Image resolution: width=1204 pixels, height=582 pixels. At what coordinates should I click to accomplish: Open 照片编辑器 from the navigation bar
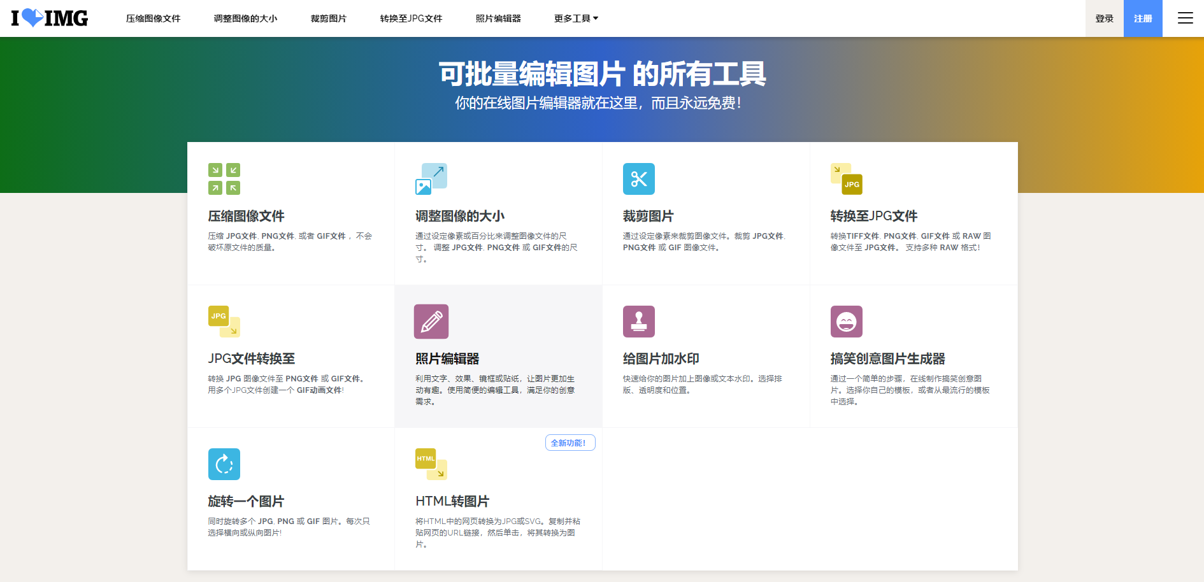point(499,18)
